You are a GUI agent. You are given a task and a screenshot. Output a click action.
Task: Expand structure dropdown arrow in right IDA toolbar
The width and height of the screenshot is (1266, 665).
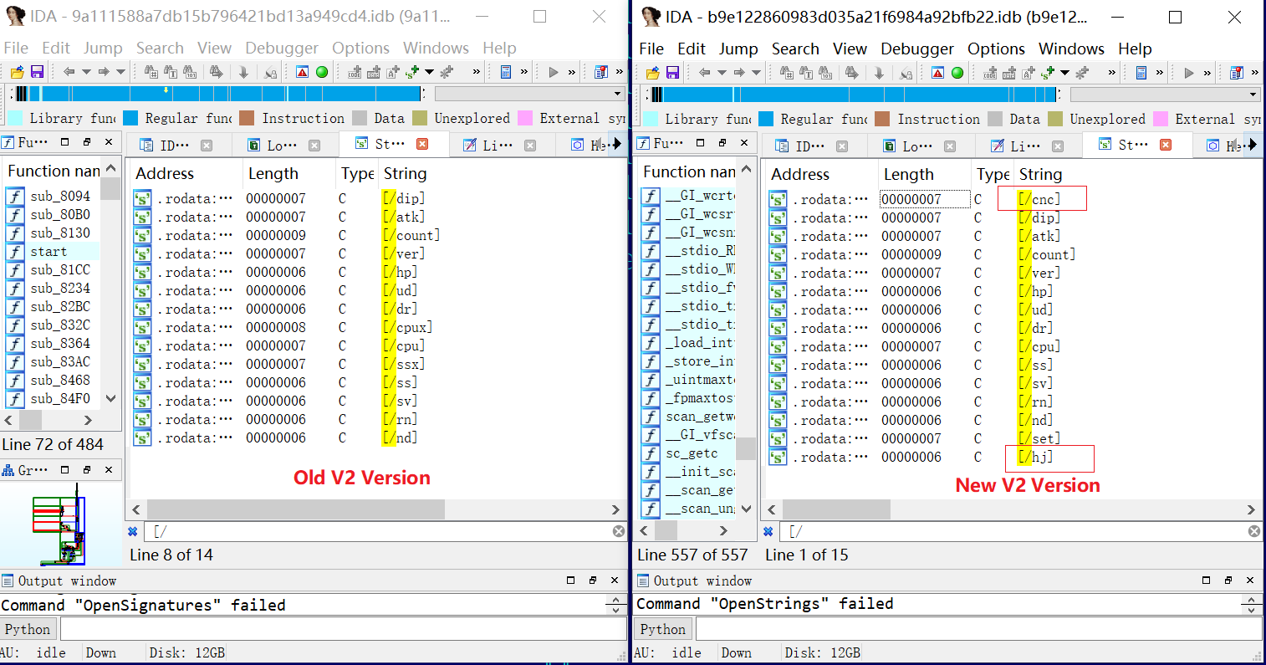click(1064, 73)
